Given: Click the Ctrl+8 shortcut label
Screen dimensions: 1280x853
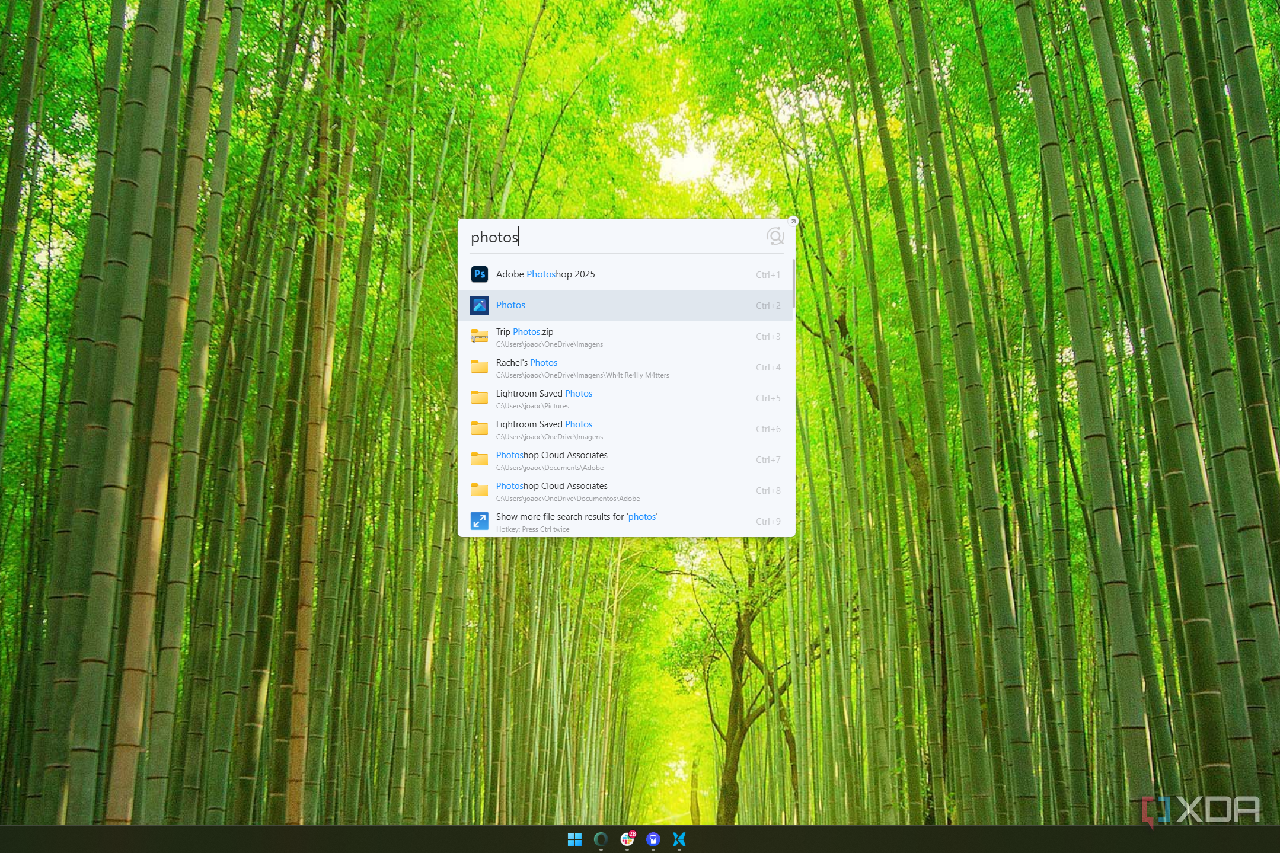Looking at the screenshot, I should pyautogui.click(x=768, y=490).
